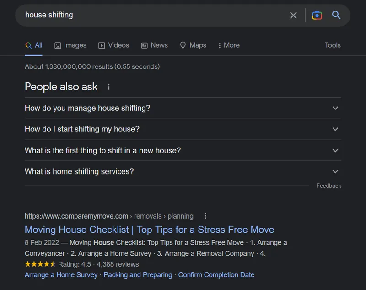The height and width of the screenshot is (290, 366).
Task: Click the search magnifier icon
Action: tap(336, 15)
